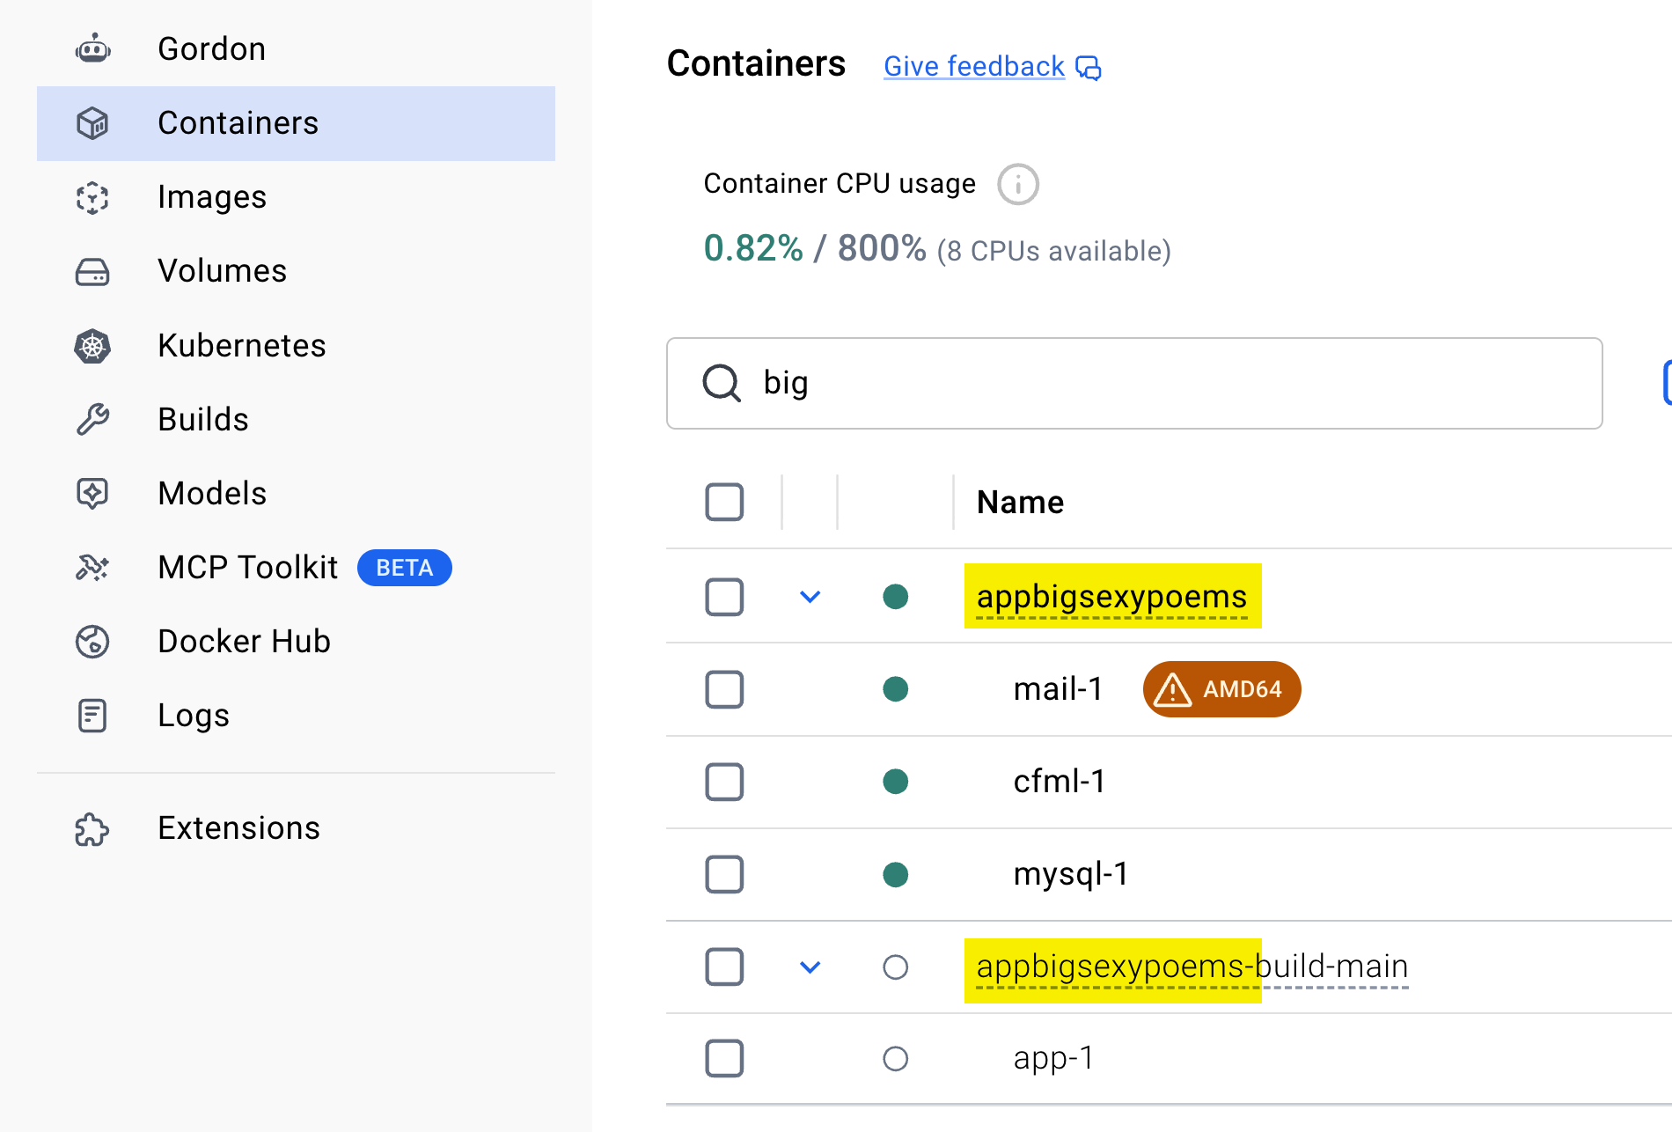
Task: Click the Extensions puzzle icon
Action: click(x=92, y=828)
